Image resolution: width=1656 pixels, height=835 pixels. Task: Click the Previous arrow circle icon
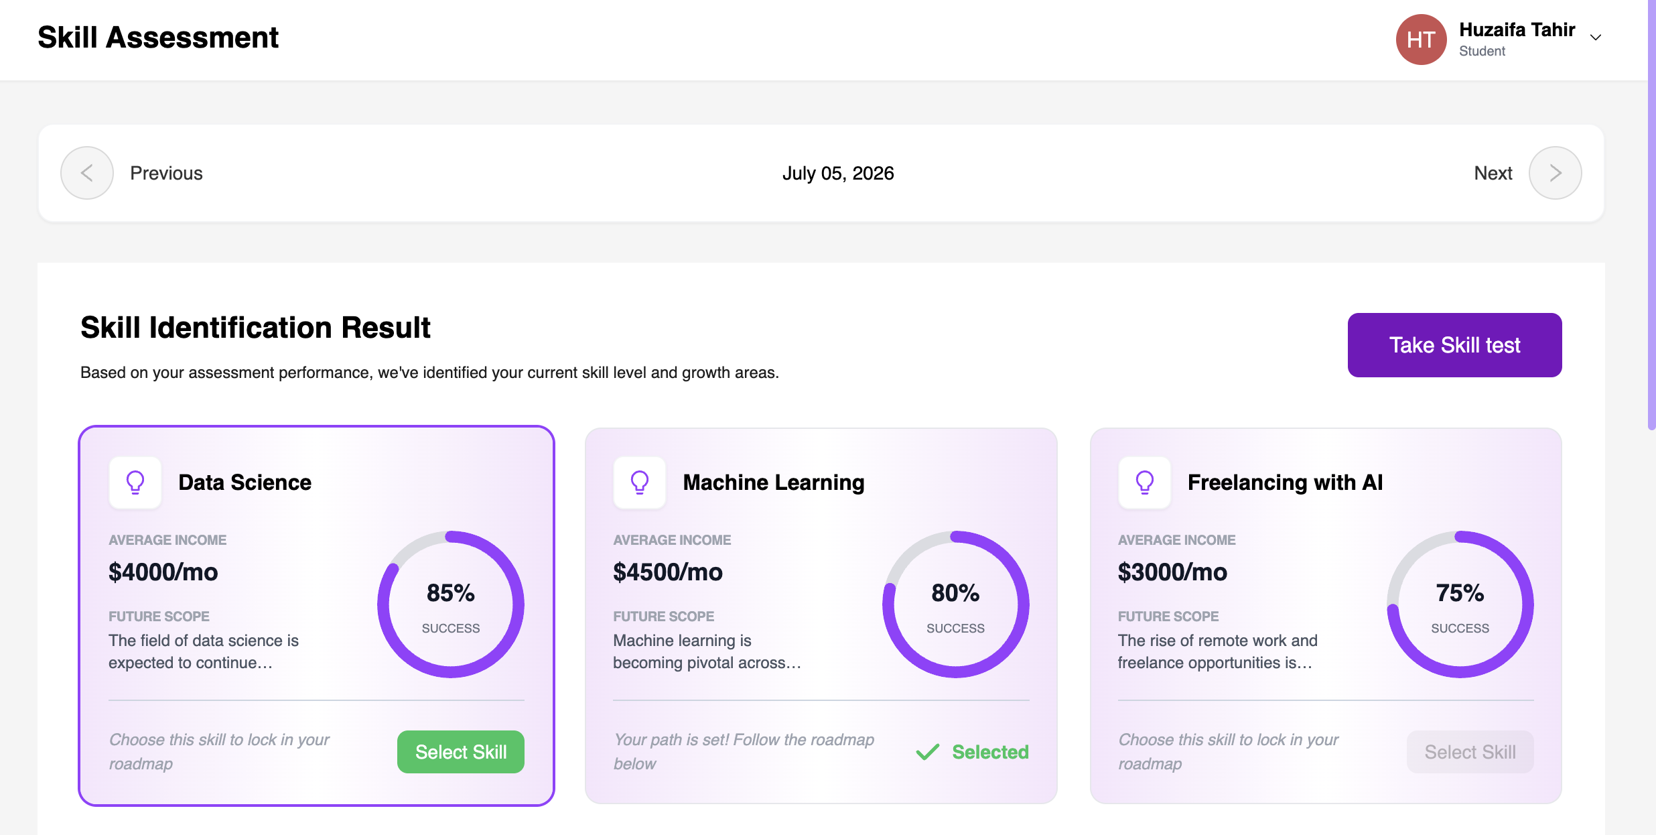(x=87, y=173)
